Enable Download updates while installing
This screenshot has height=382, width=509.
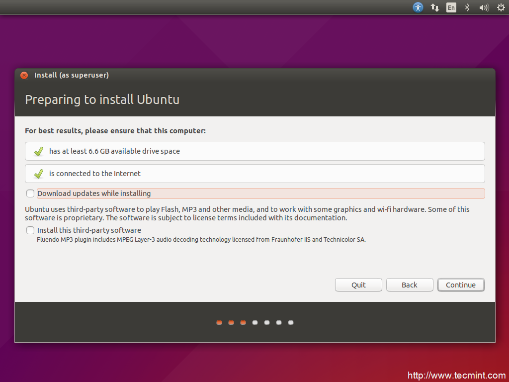30,193
